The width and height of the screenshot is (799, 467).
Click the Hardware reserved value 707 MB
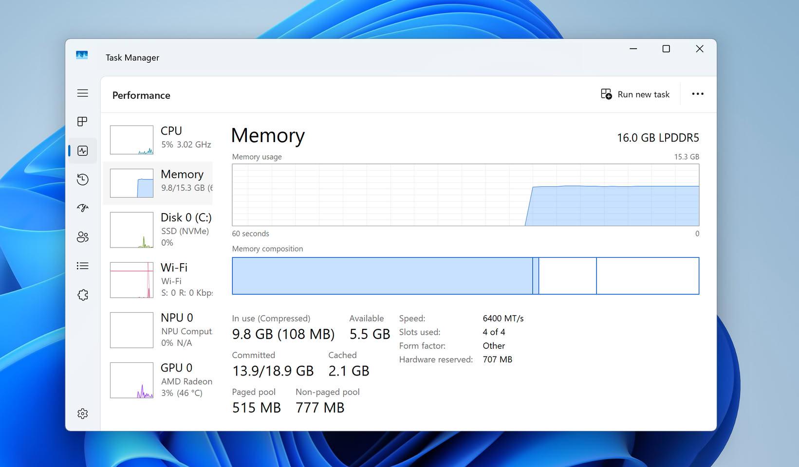(x=497, y=359)
